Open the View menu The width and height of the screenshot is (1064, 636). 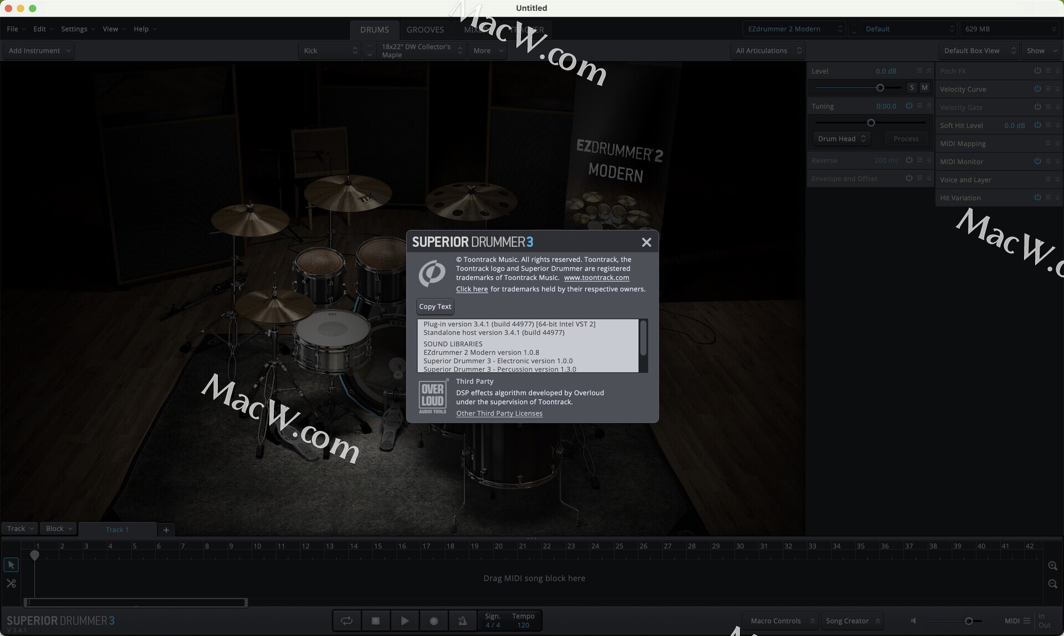(114, 29)
